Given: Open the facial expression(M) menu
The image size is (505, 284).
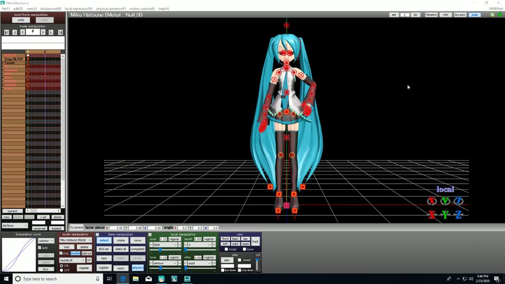Looking at the screenshot, I should point(79,8).
